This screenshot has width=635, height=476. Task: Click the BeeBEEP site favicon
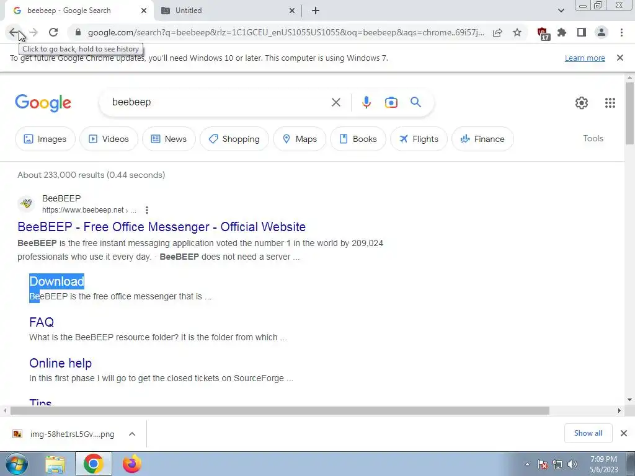26,203
